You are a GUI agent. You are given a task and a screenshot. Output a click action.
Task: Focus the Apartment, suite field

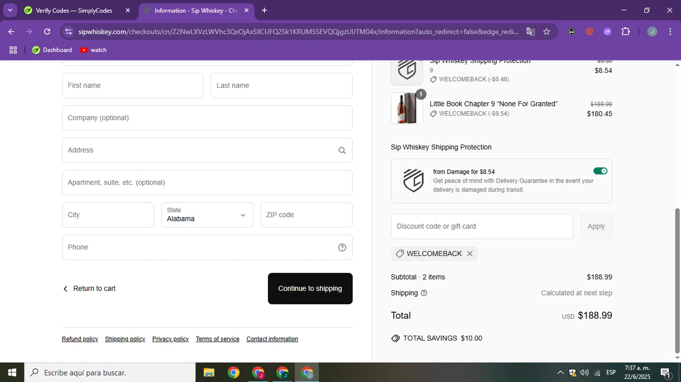tap(207, 183)
